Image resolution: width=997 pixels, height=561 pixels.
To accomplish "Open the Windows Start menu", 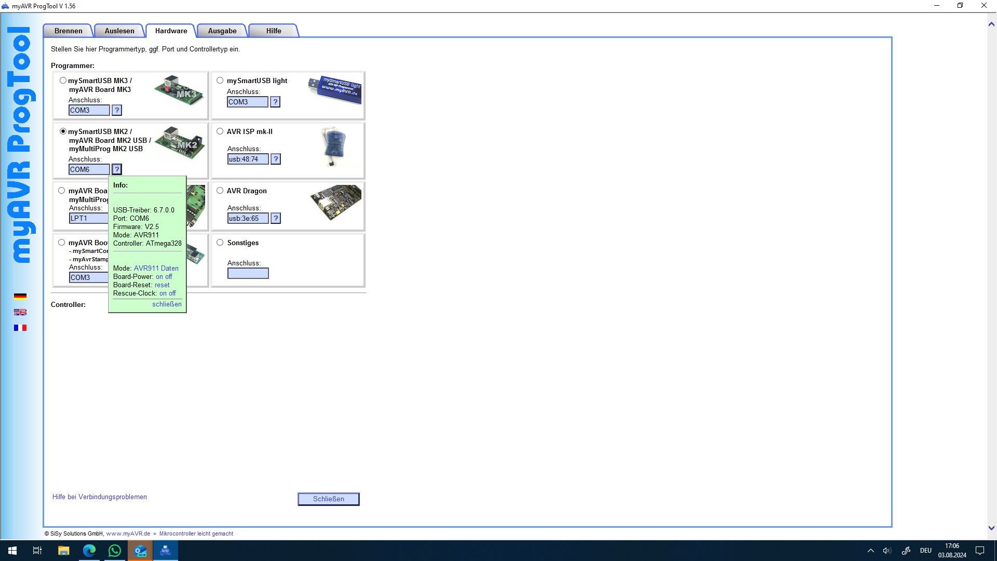I will click(12, 551).
